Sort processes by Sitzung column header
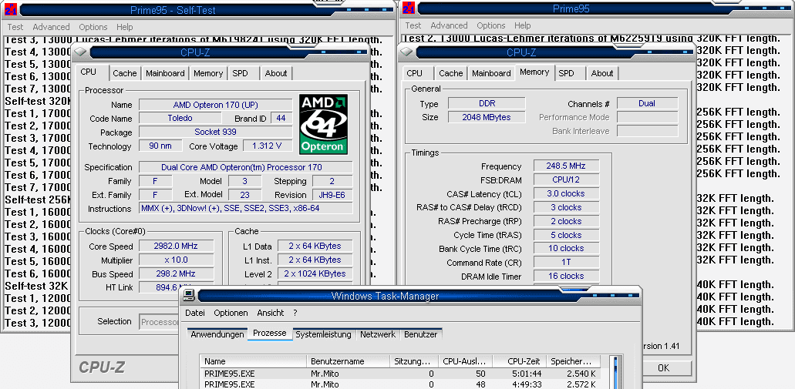Image resolution: width=795 pixels, height=389 pixels. tap(413, 361)
